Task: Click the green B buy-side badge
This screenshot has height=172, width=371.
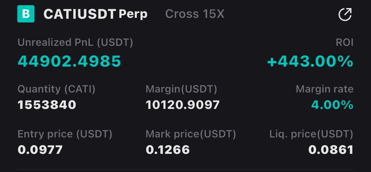Action: point(25,14)
